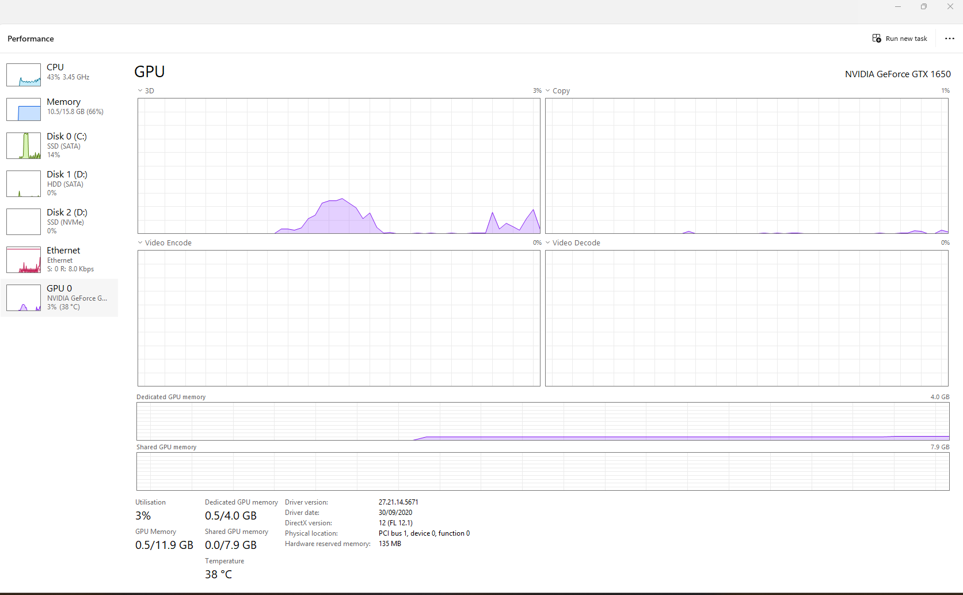963x595 pixels.
Task: Expand the 3D engine dropdown chevron
Action: coord(140,90)
